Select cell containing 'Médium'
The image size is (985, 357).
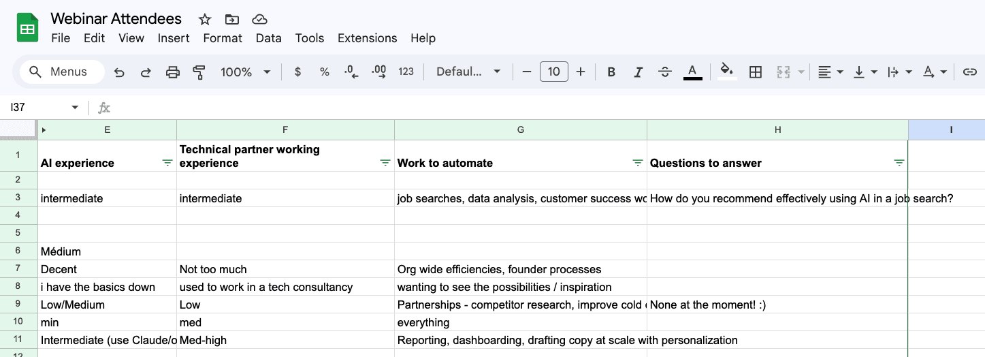click(108, 251)
